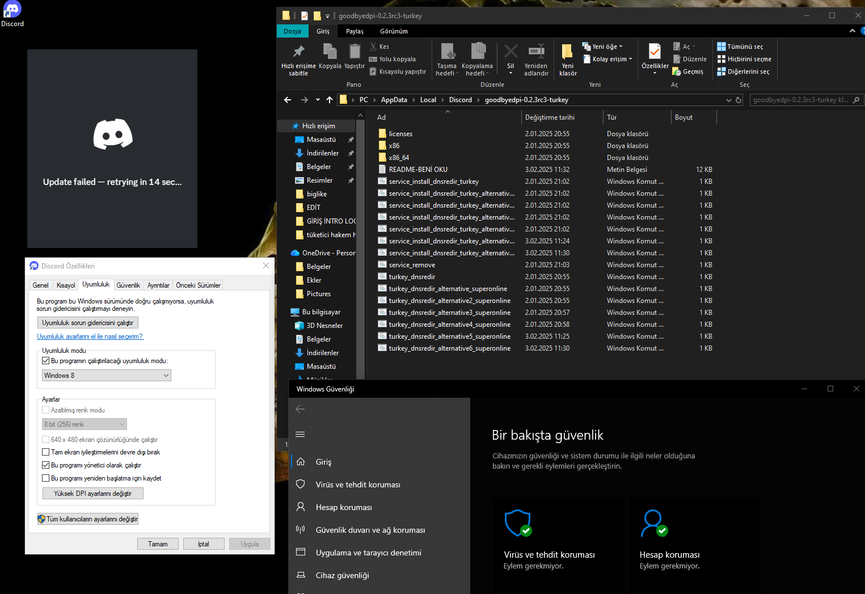
Task: Enable disabling fullscreen optimizations checkbox
Action: 46,452
